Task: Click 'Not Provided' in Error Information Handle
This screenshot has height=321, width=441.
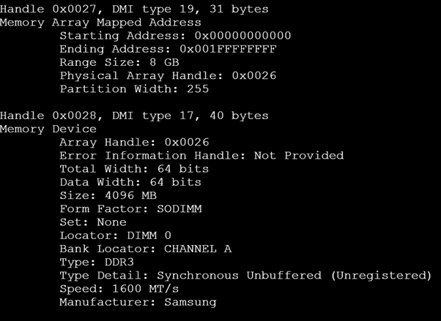Action: tap(299, 156)
